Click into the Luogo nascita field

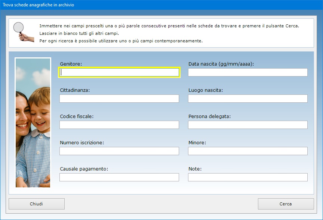[247, 99]
